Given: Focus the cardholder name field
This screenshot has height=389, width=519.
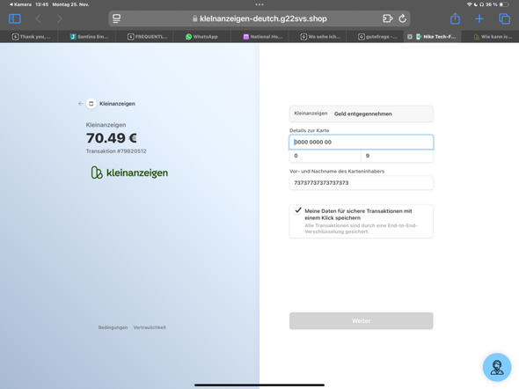Looking at the screenshot, I should [x=362, y=183].
